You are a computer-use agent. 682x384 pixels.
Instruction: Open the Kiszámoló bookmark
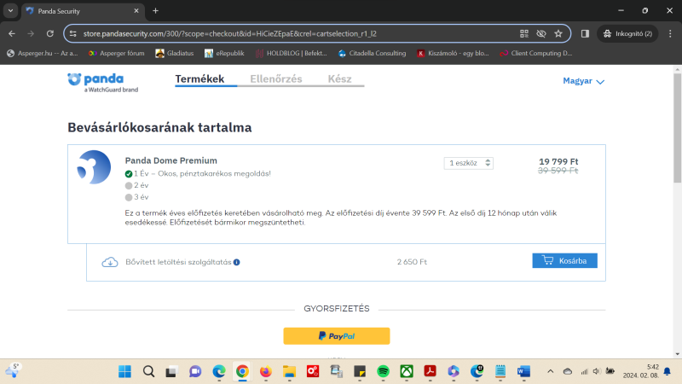(453, 53)
